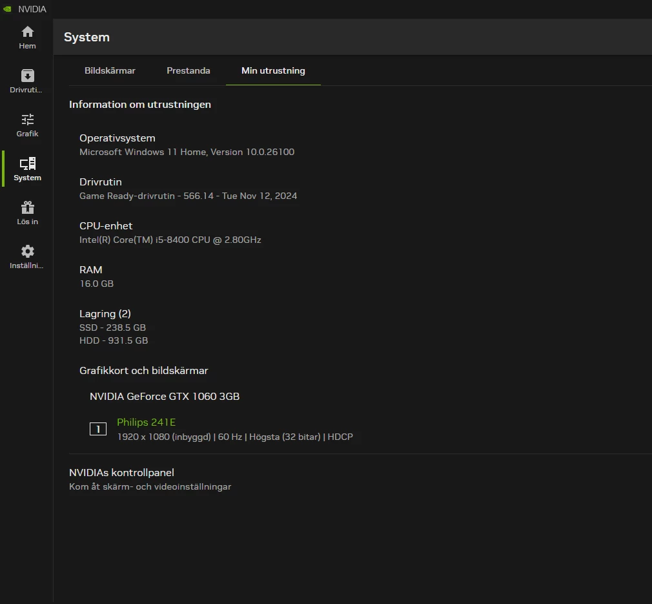Click 'Information om utrustningen' heading
This screenshot has width=652, height=604.
coord(139,105)
